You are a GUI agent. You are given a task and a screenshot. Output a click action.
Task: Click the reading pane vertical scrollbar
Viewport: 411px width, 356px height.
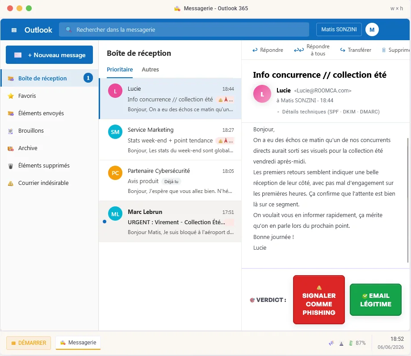coord(408,200)
